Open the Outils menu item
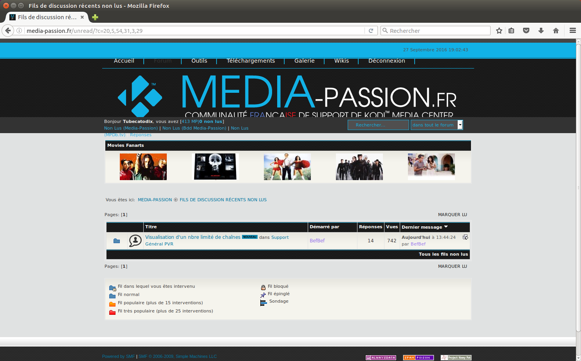The height and width of the screenshot is (361, 581). (199, 61)
